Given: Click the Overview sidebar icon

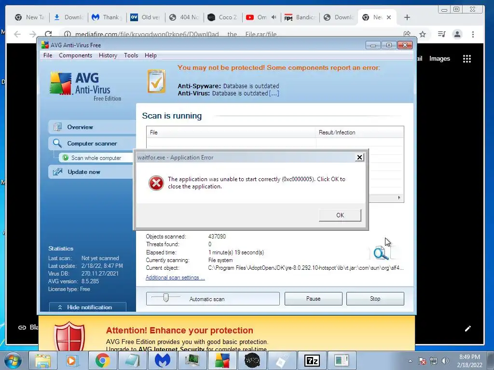Looking at the screenshot, I should pos(57,127).
